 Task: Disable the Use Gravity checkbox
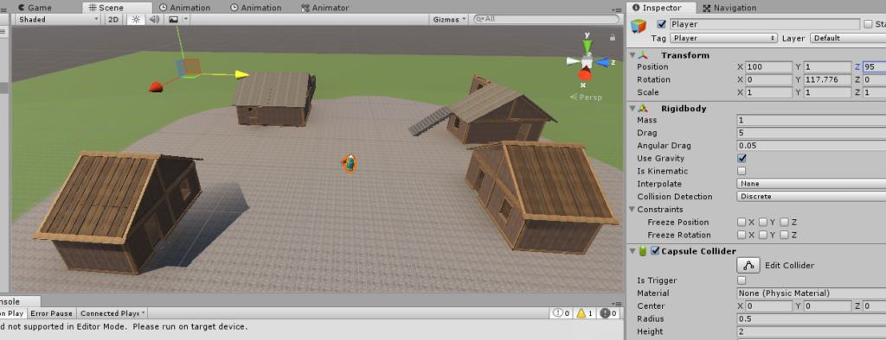point(742,159)
